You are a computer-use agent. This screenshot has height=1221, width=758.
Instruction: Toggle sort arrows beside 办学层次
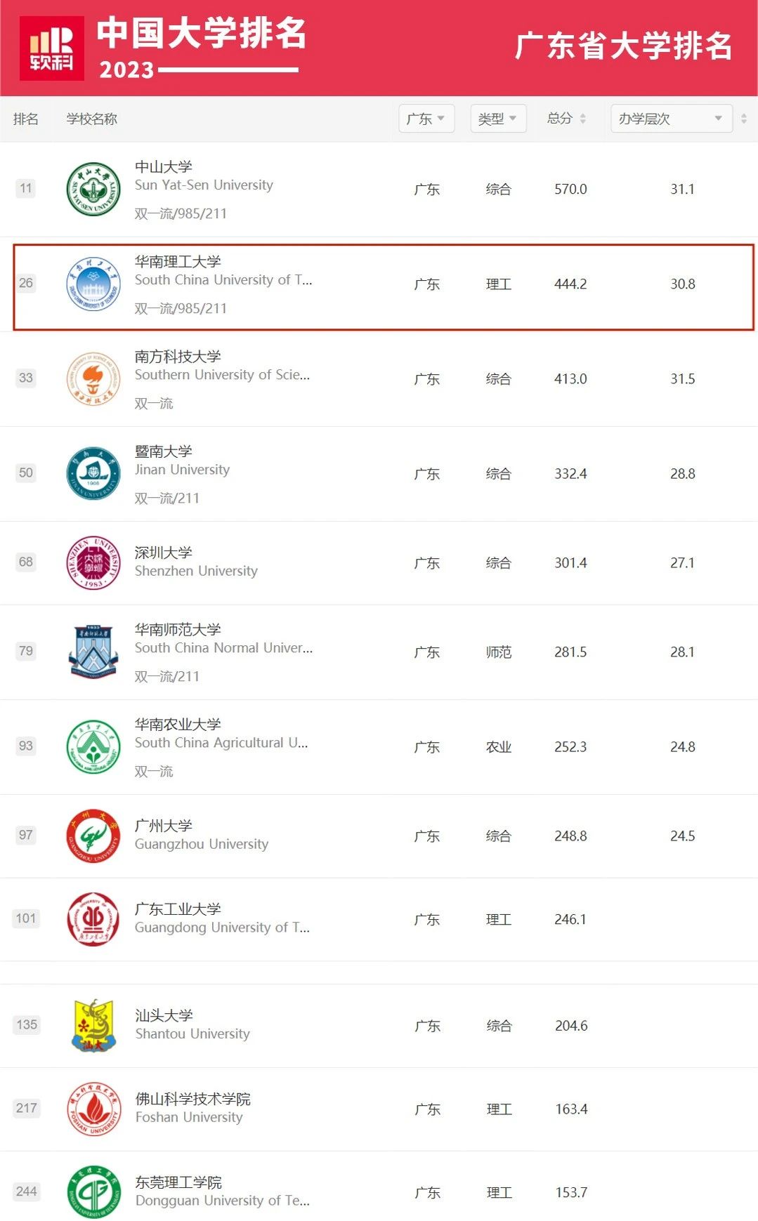click(x=744, y=119)
